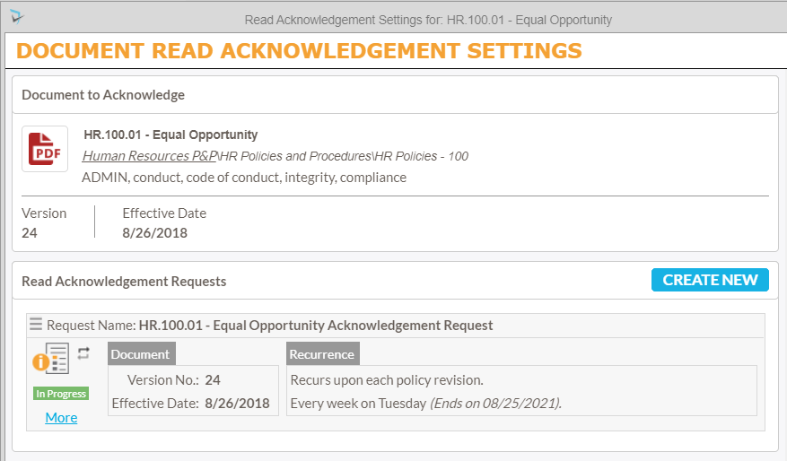Click the 'Recurs upon each policy revision' text
The height and width of the screenshot is (461, 787).
pyautogui.click(x=387, y=380)
